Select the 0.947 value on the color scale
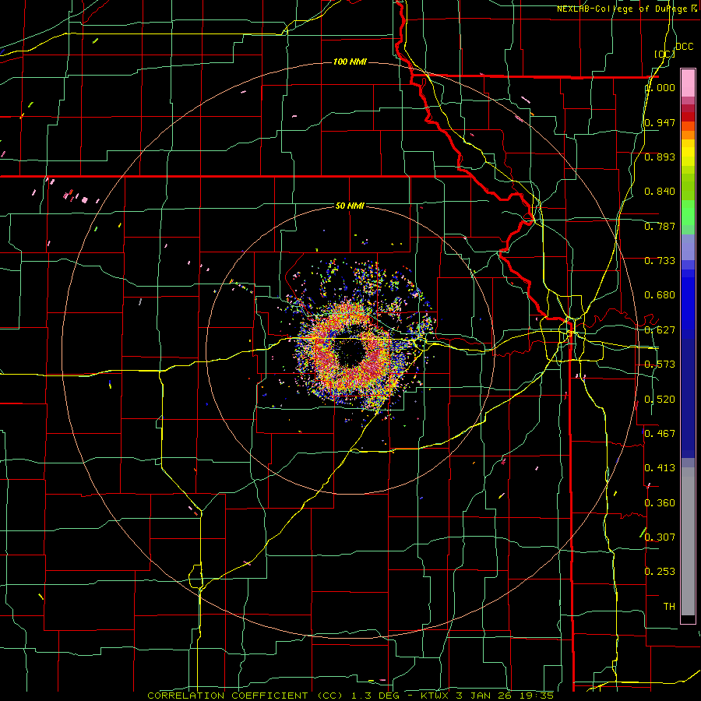This screenshot has width=701, height=701. (x=660, y=122)
